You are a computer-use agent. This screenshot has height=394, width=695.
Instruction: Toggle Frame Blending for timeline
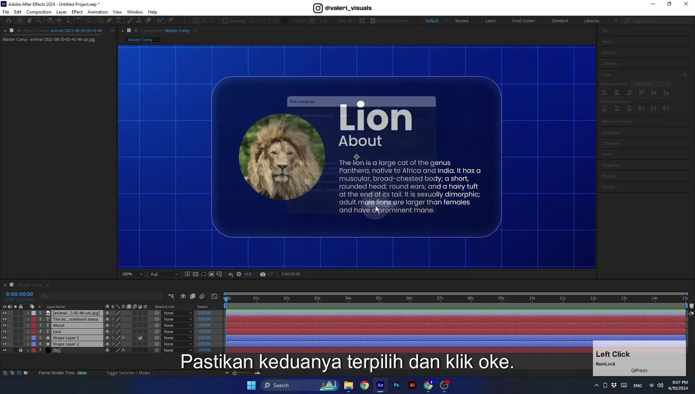[193, 296]
